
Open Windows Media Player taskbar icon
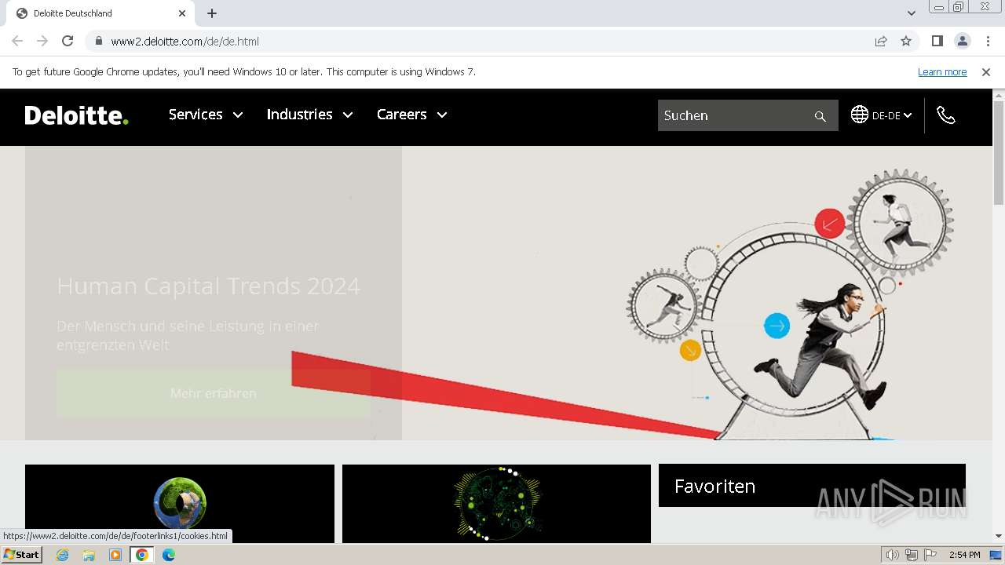click(115, 555)
